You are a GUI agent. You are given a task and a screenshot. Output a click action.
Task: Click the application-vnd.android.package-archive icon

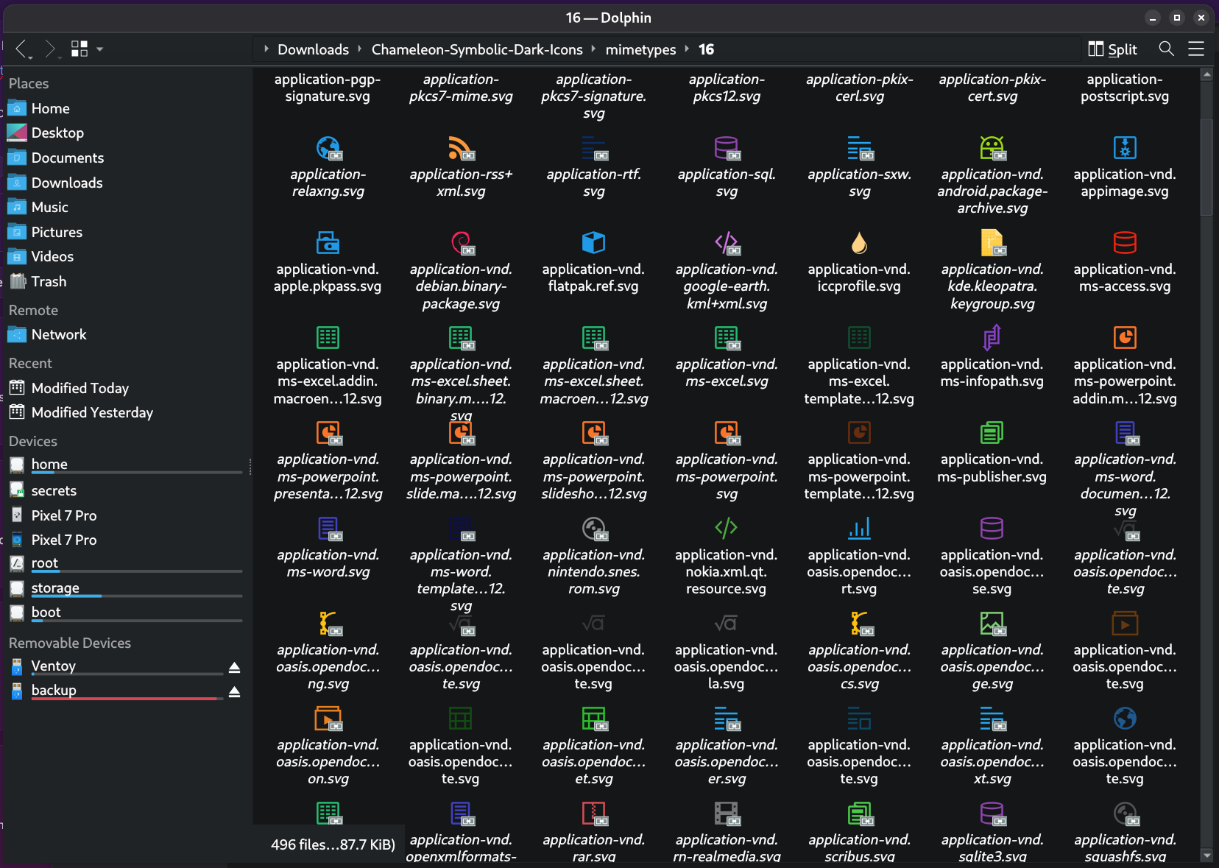[993, 149]
